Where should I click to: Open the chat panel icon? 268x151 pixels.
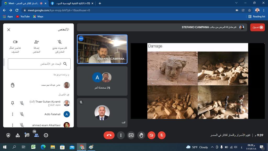click(27, 135)
